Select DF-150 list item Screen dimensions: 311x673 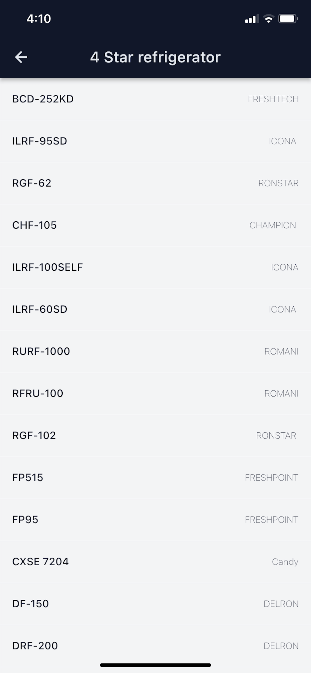[155, 604]
